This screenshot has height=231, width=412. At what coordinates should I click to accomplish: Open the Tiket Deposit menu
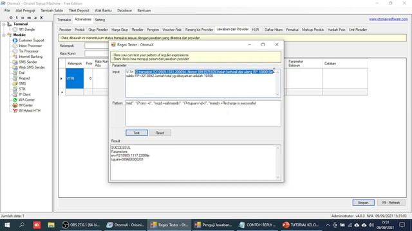[x=79, y=10]
